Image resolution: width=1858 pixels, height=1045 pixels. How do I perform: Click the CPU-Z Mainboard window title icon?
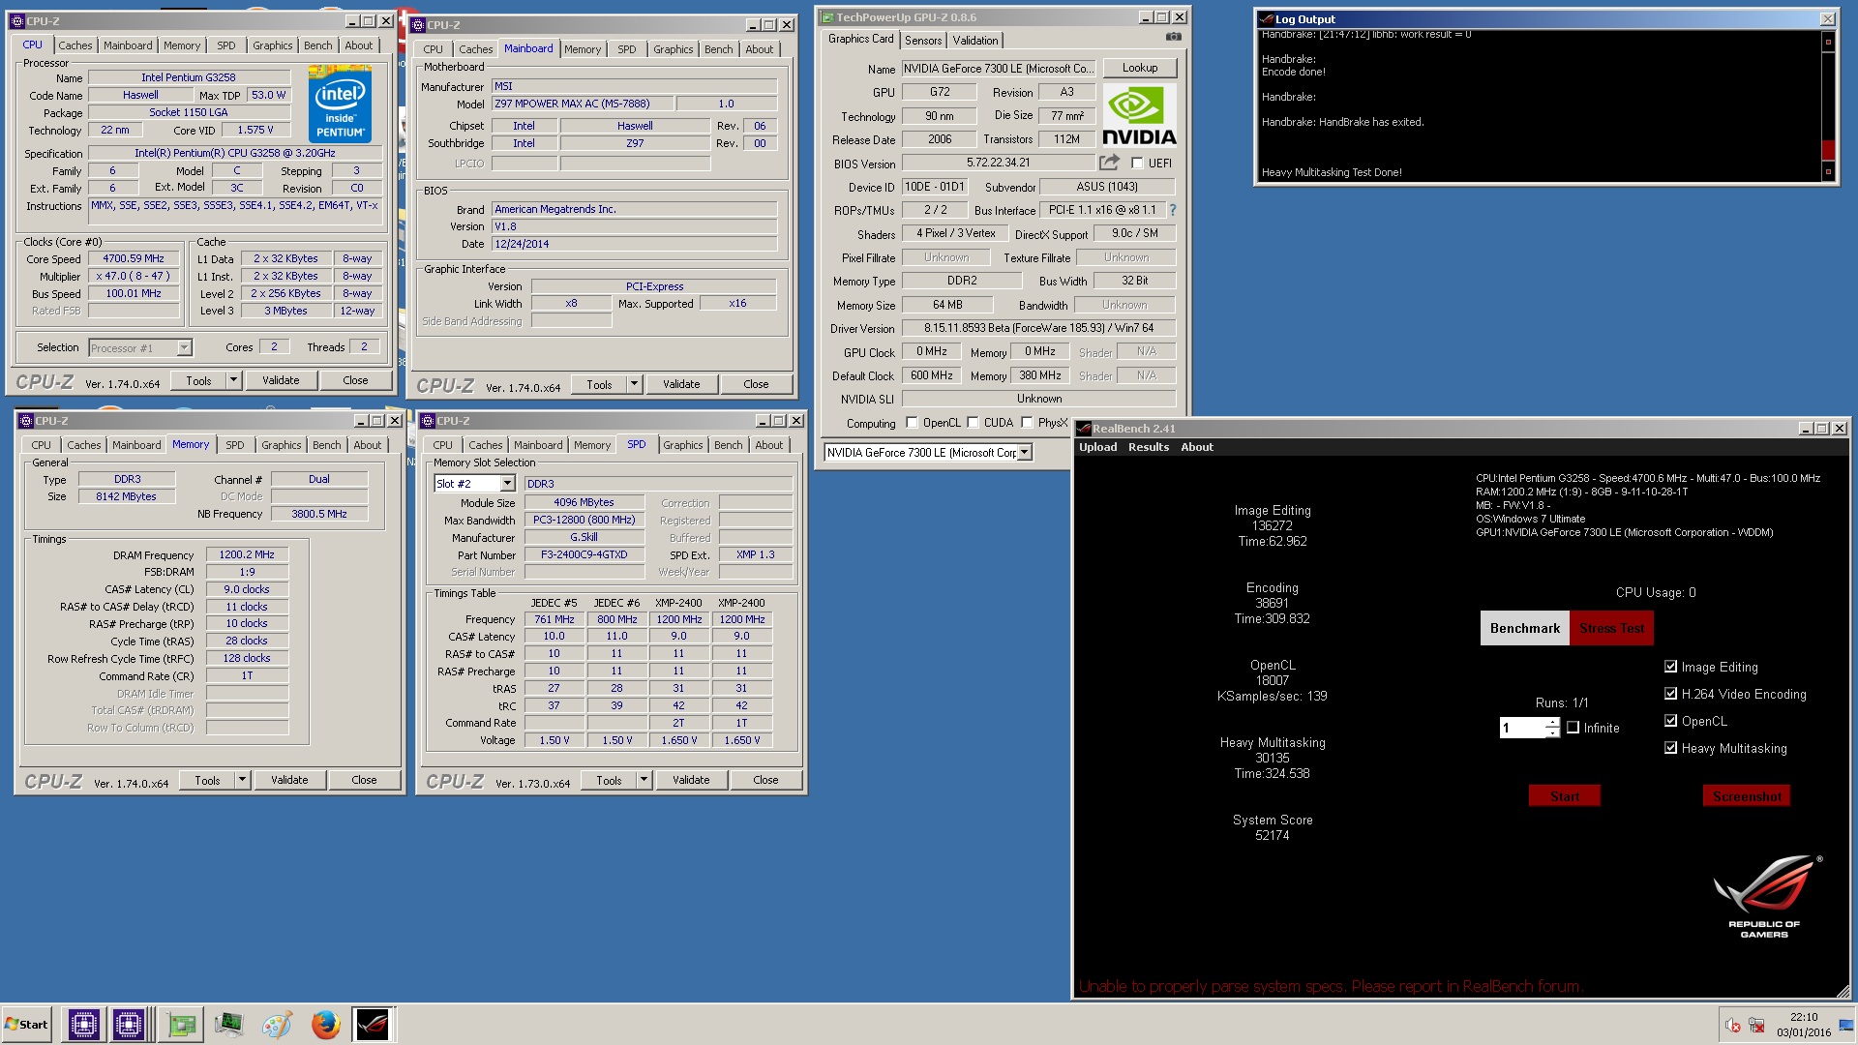pos(418,25)
